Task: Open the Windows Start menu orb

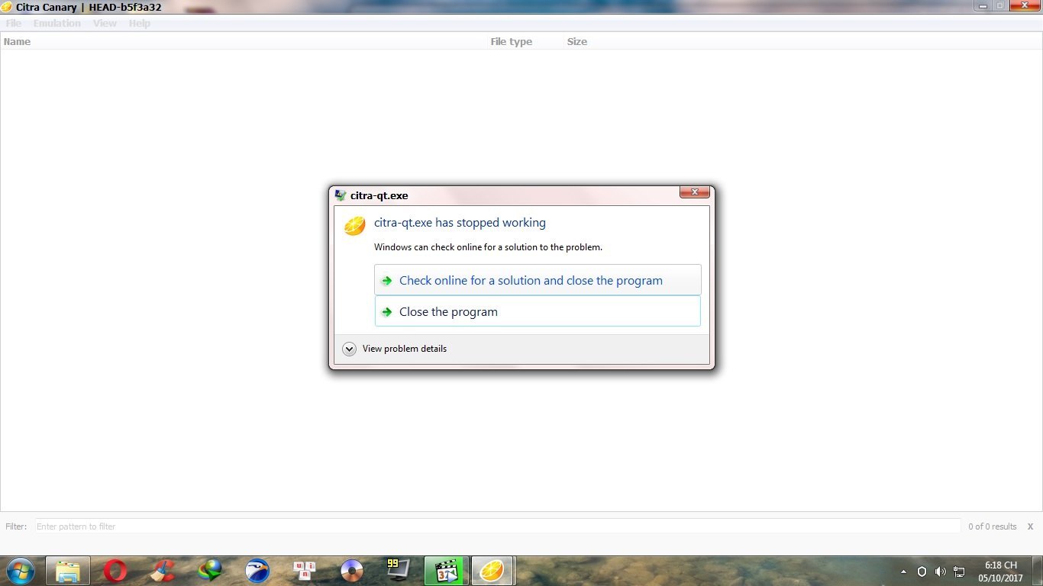Action: coord(20,571)
